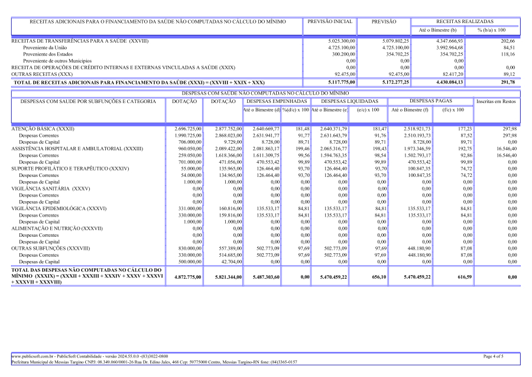Click the RECEITAS REALIZADAS header
Screen dimensions: 532x377
465,22
